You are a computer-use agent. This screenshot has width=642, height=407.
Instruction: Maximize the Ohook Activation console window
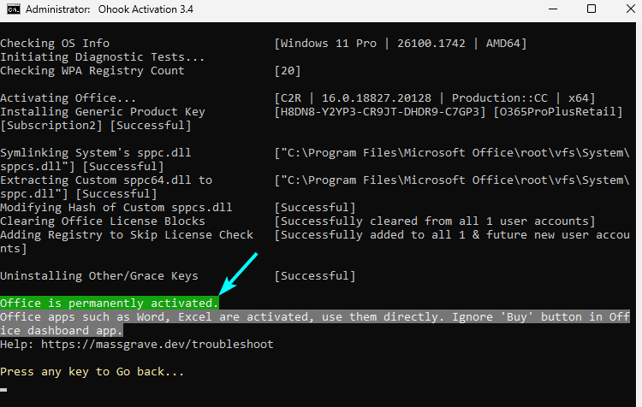click(x=591, y=9)
